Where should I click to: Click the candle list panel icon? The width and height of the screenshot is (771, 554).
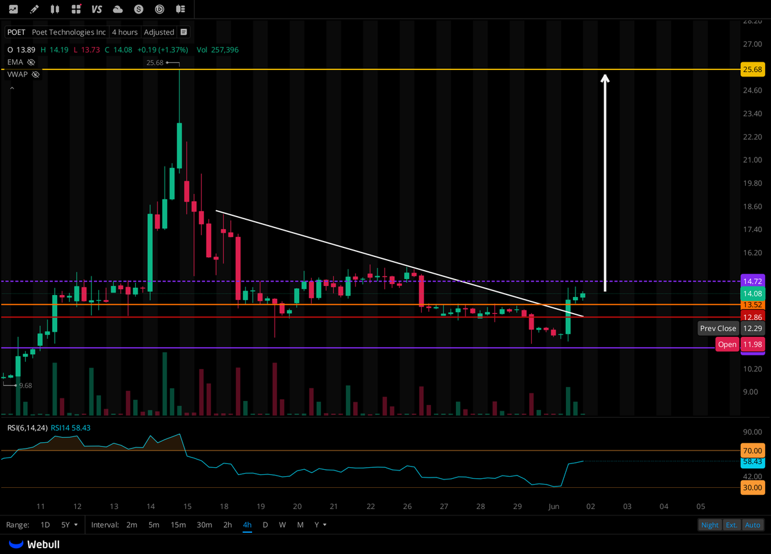pos(181,9)
